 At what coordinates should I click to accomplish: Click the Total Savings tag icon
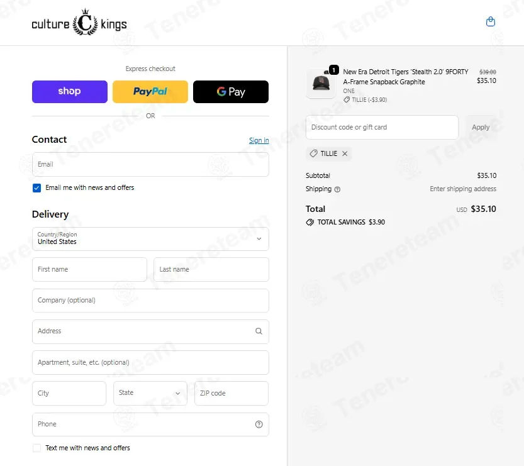point(309,223)
